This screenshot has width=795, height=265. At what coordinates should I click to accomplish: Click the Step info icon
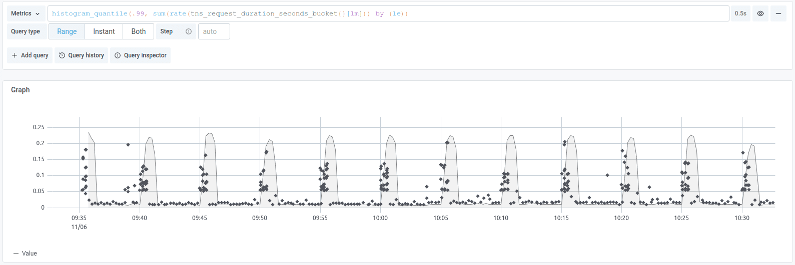pos(189,31)
